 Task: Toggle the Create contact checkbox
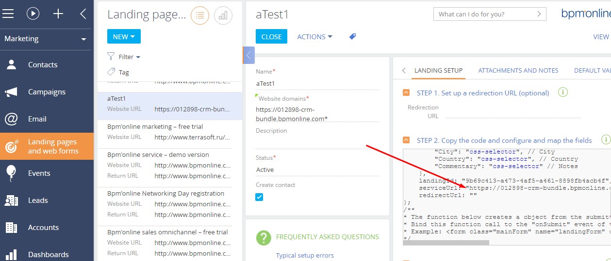pos(260,197)
